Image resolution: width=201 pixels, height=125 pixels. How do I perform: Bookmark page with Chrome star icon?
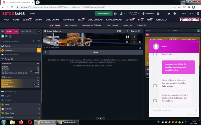click(x=179, y=7)
